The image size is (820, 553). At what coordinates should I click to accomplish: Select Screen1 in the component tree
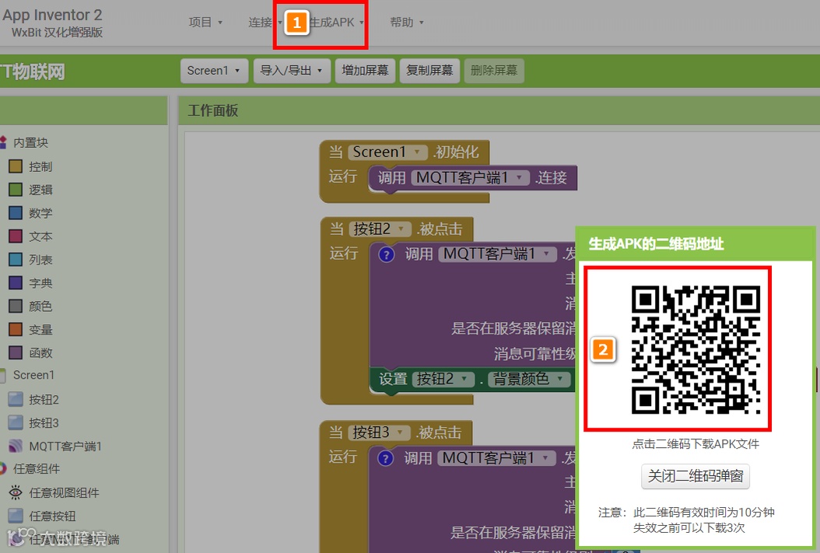33,376
